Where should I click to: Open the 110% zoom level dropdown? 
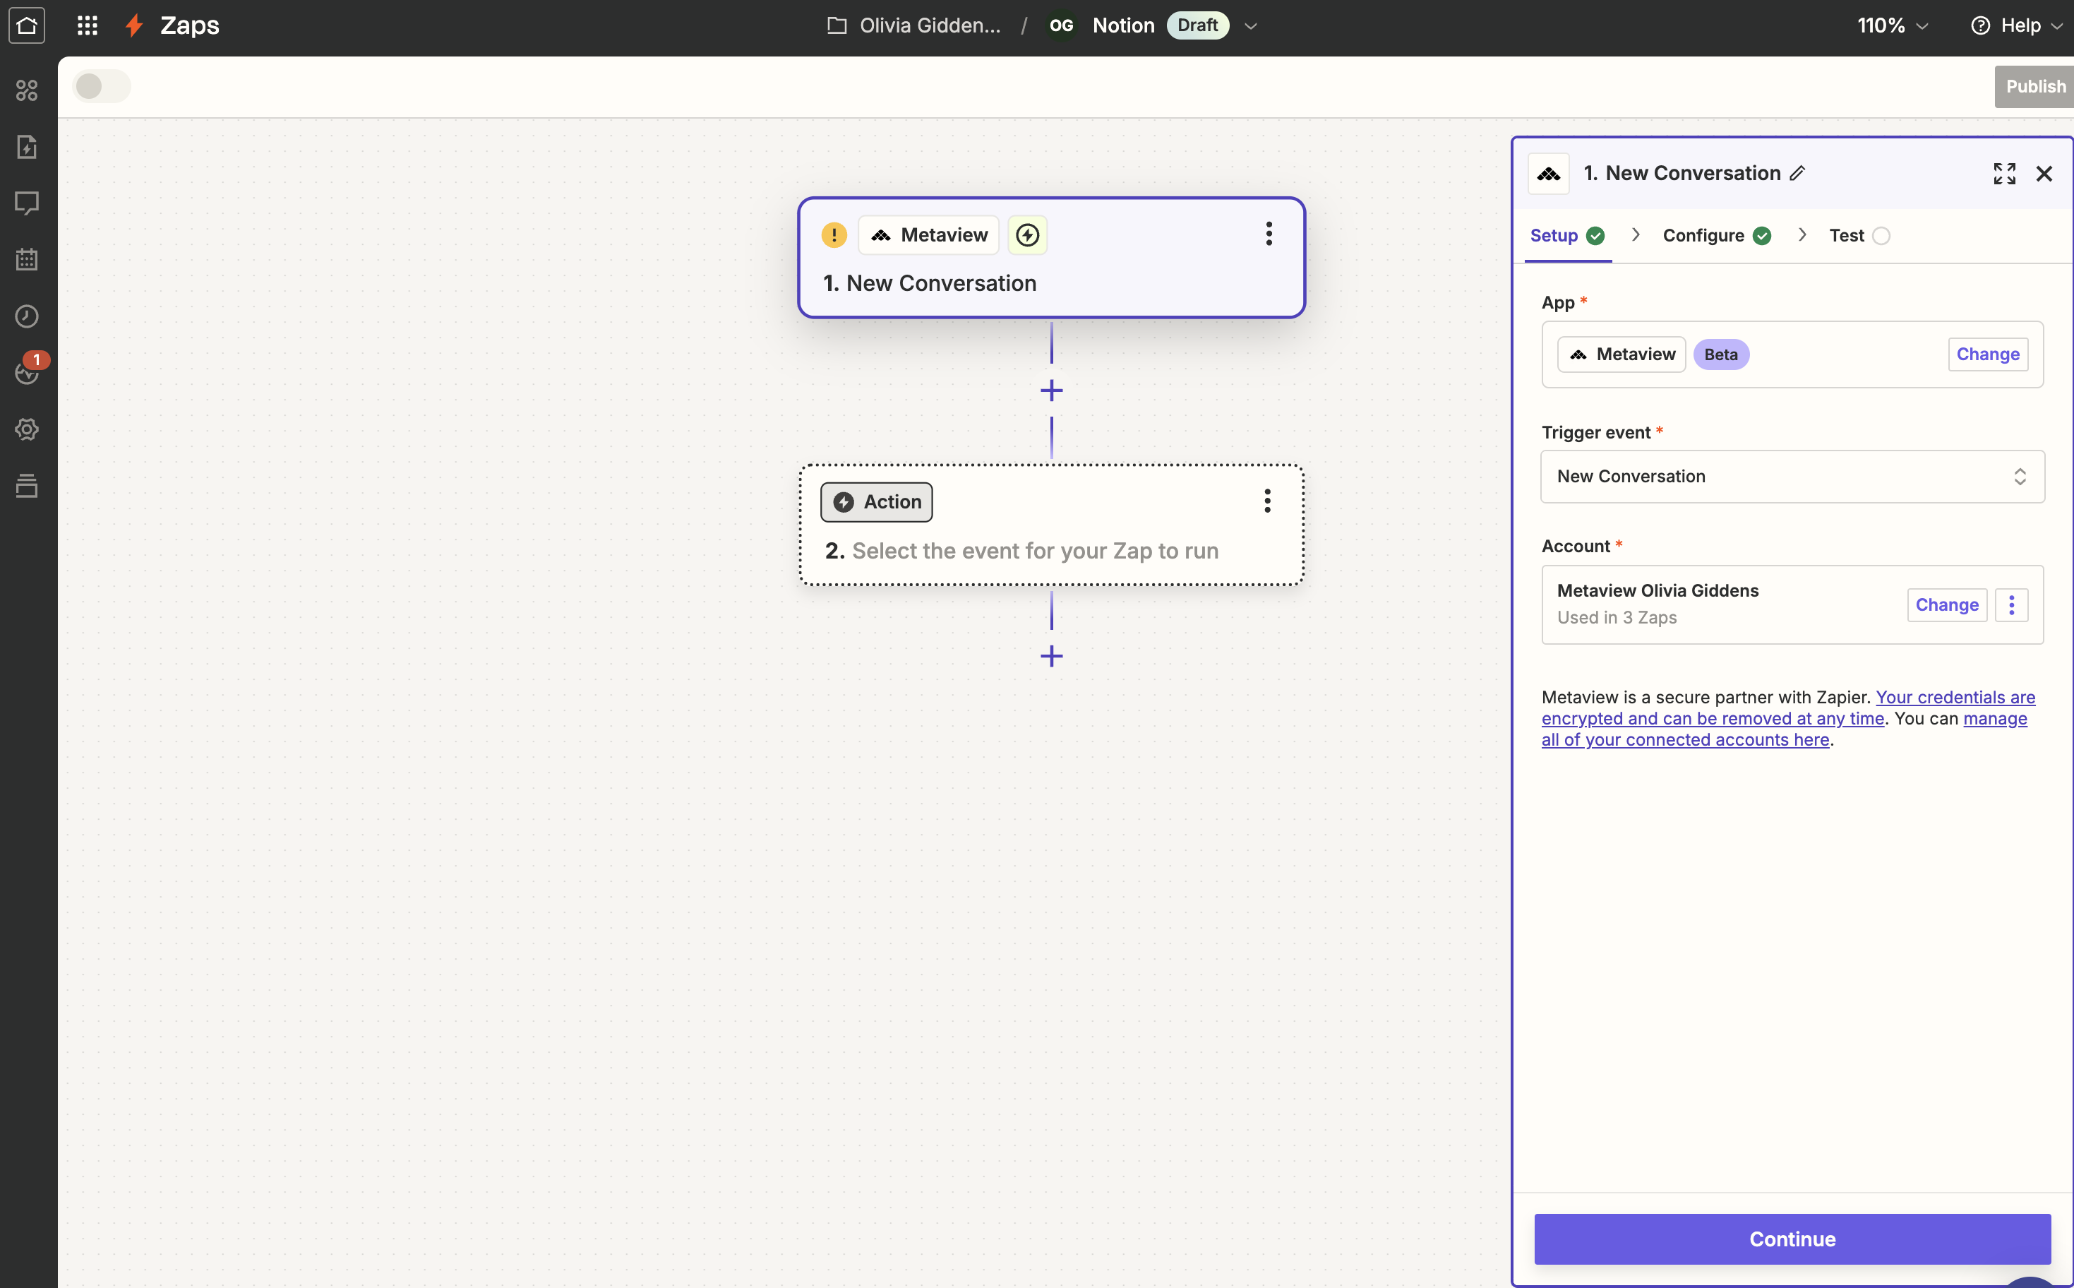coord(1892,26)
